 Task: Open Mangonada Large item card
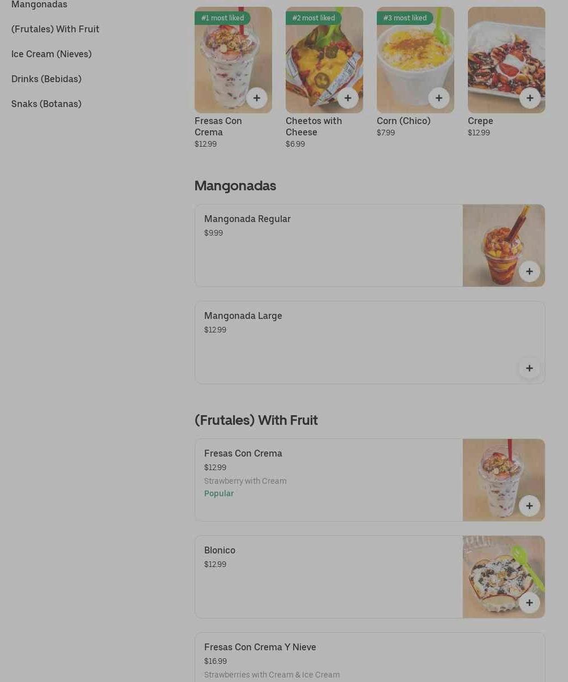click(370, 343)
